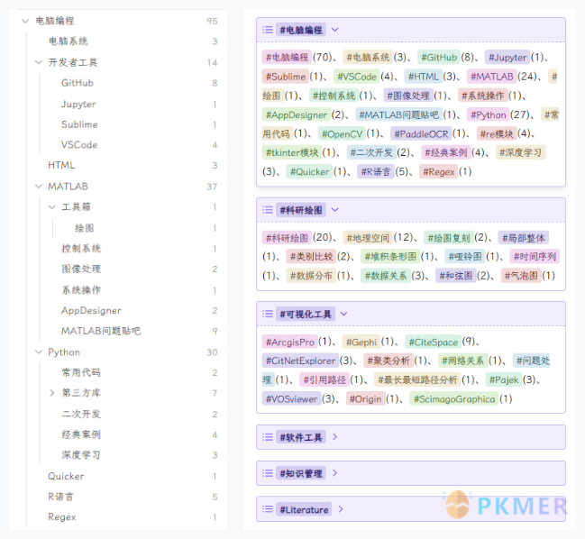Expand the 第三方库 tree node arrow
Viewport: 585px width, 539px height.
click(52, 393)
